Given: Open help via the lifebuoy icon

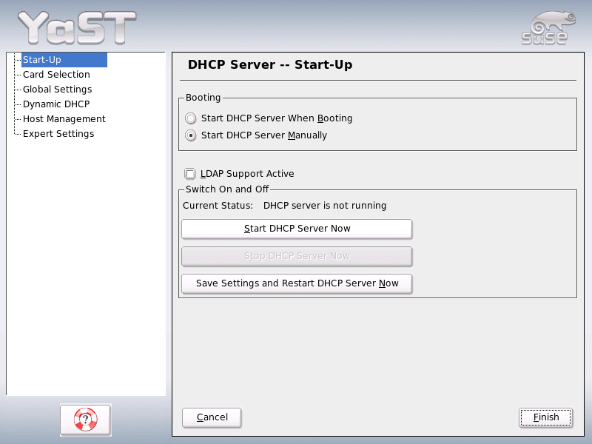Looking at the screenshot, I should [85, 420].
